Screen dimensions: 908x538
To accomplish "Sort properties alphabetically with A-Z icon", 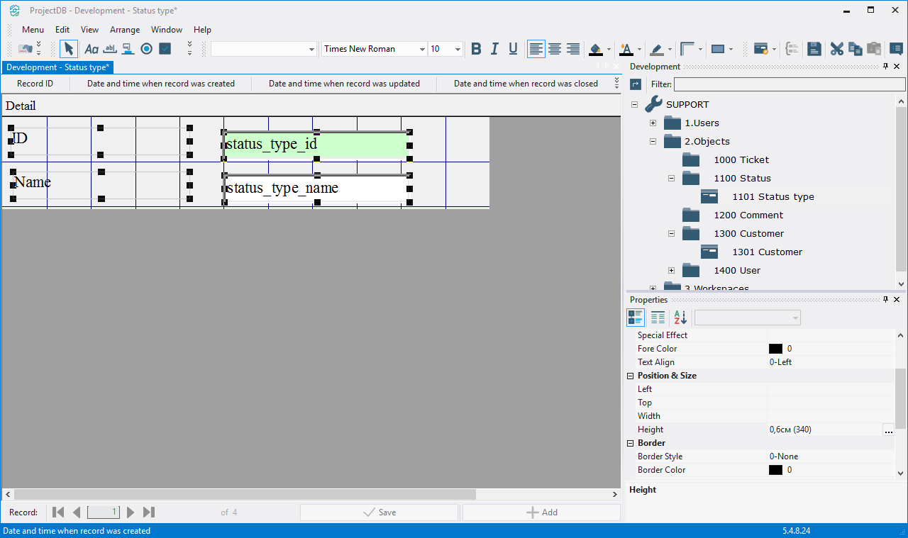I will pos(680,318).
